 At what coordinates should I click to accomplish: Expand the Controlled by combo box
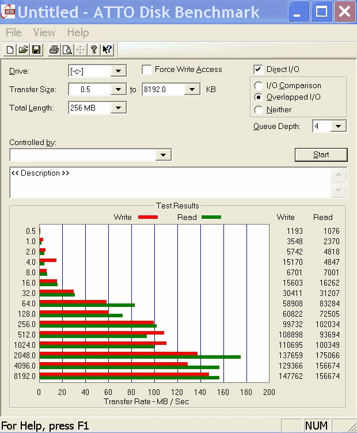click(x=164, y=155)
